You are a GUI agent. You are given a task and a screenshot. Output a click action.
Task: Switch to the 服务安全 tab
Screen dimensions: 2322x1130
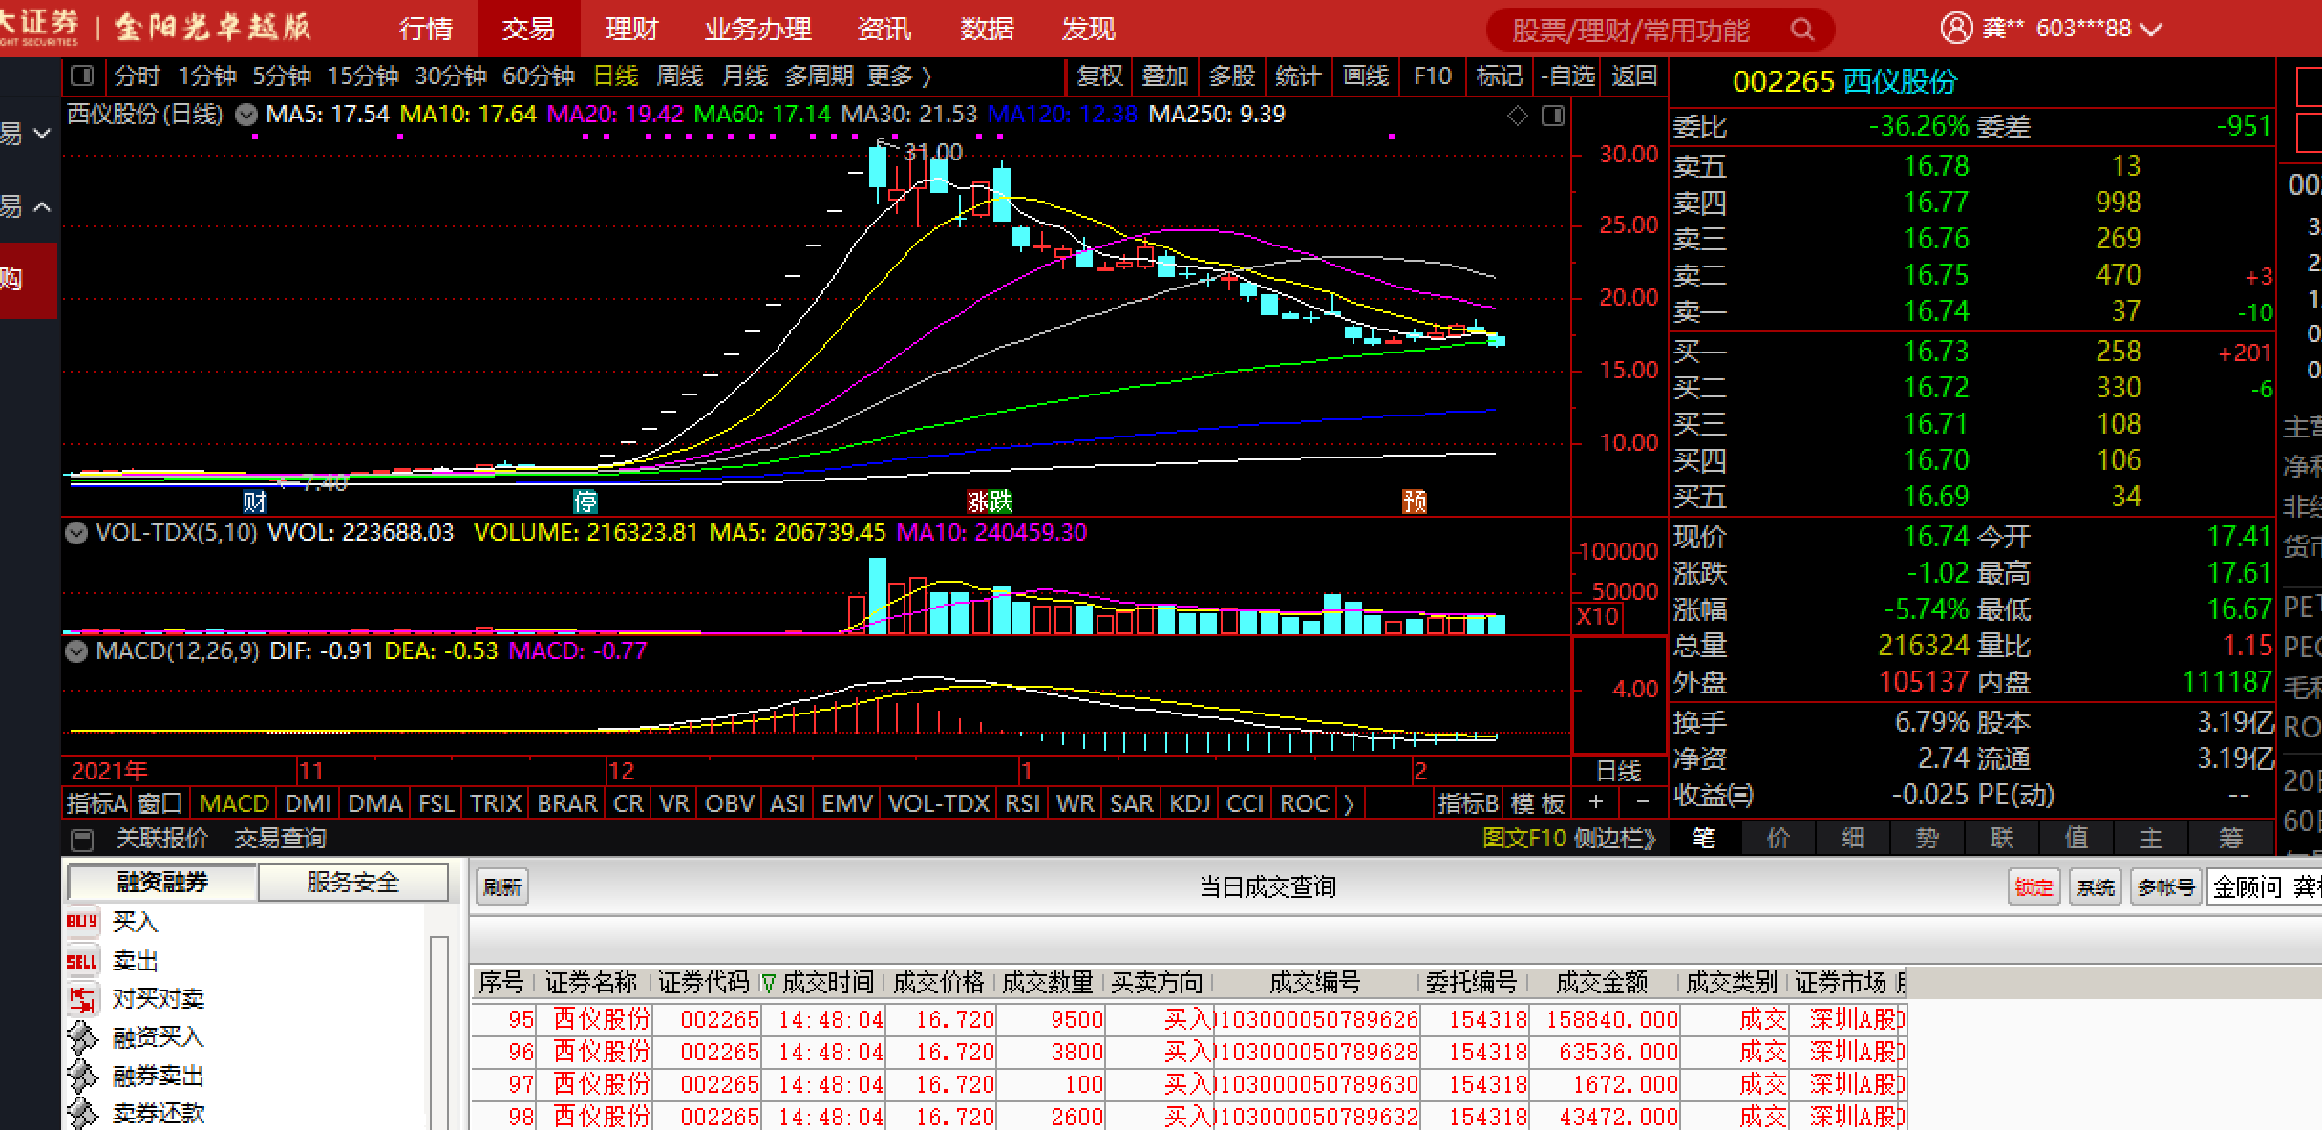point(352,883)
